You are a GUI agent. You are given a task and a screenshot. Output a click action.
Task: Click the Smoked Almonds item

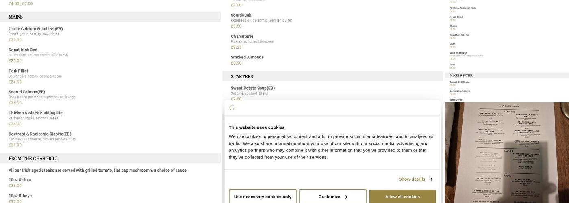click(247, 57)
